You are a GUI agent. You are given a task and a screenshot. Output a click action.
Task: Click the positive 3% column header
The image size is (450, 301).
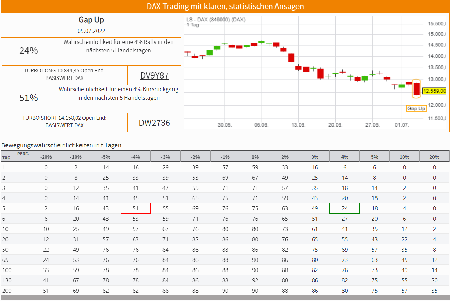pyautogui.click(x=315, y=157)
